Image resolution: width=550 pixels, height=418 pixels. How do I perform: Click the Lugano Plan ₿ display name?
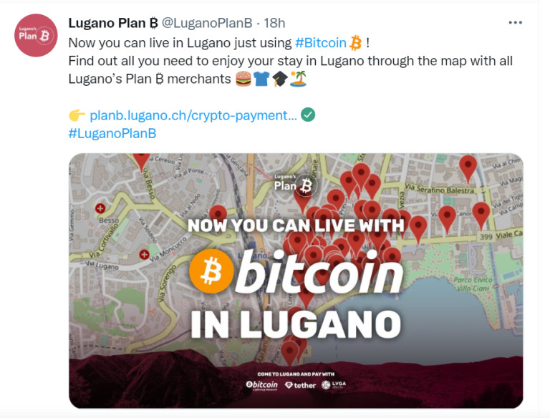[113, 23]
